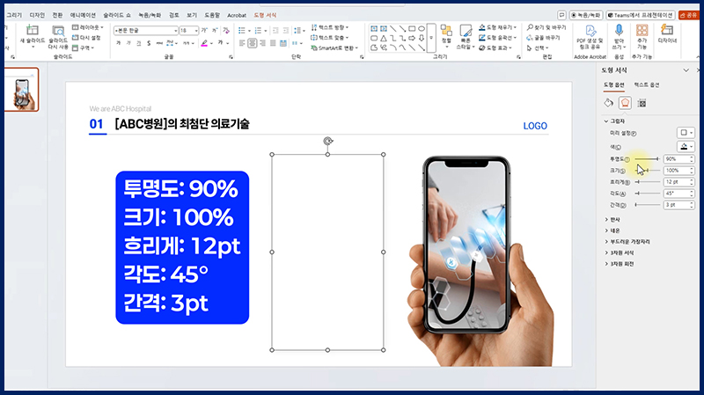
Task: Open the shadow Presets (미리 설정) dropdown
Action: pos(686,133)
